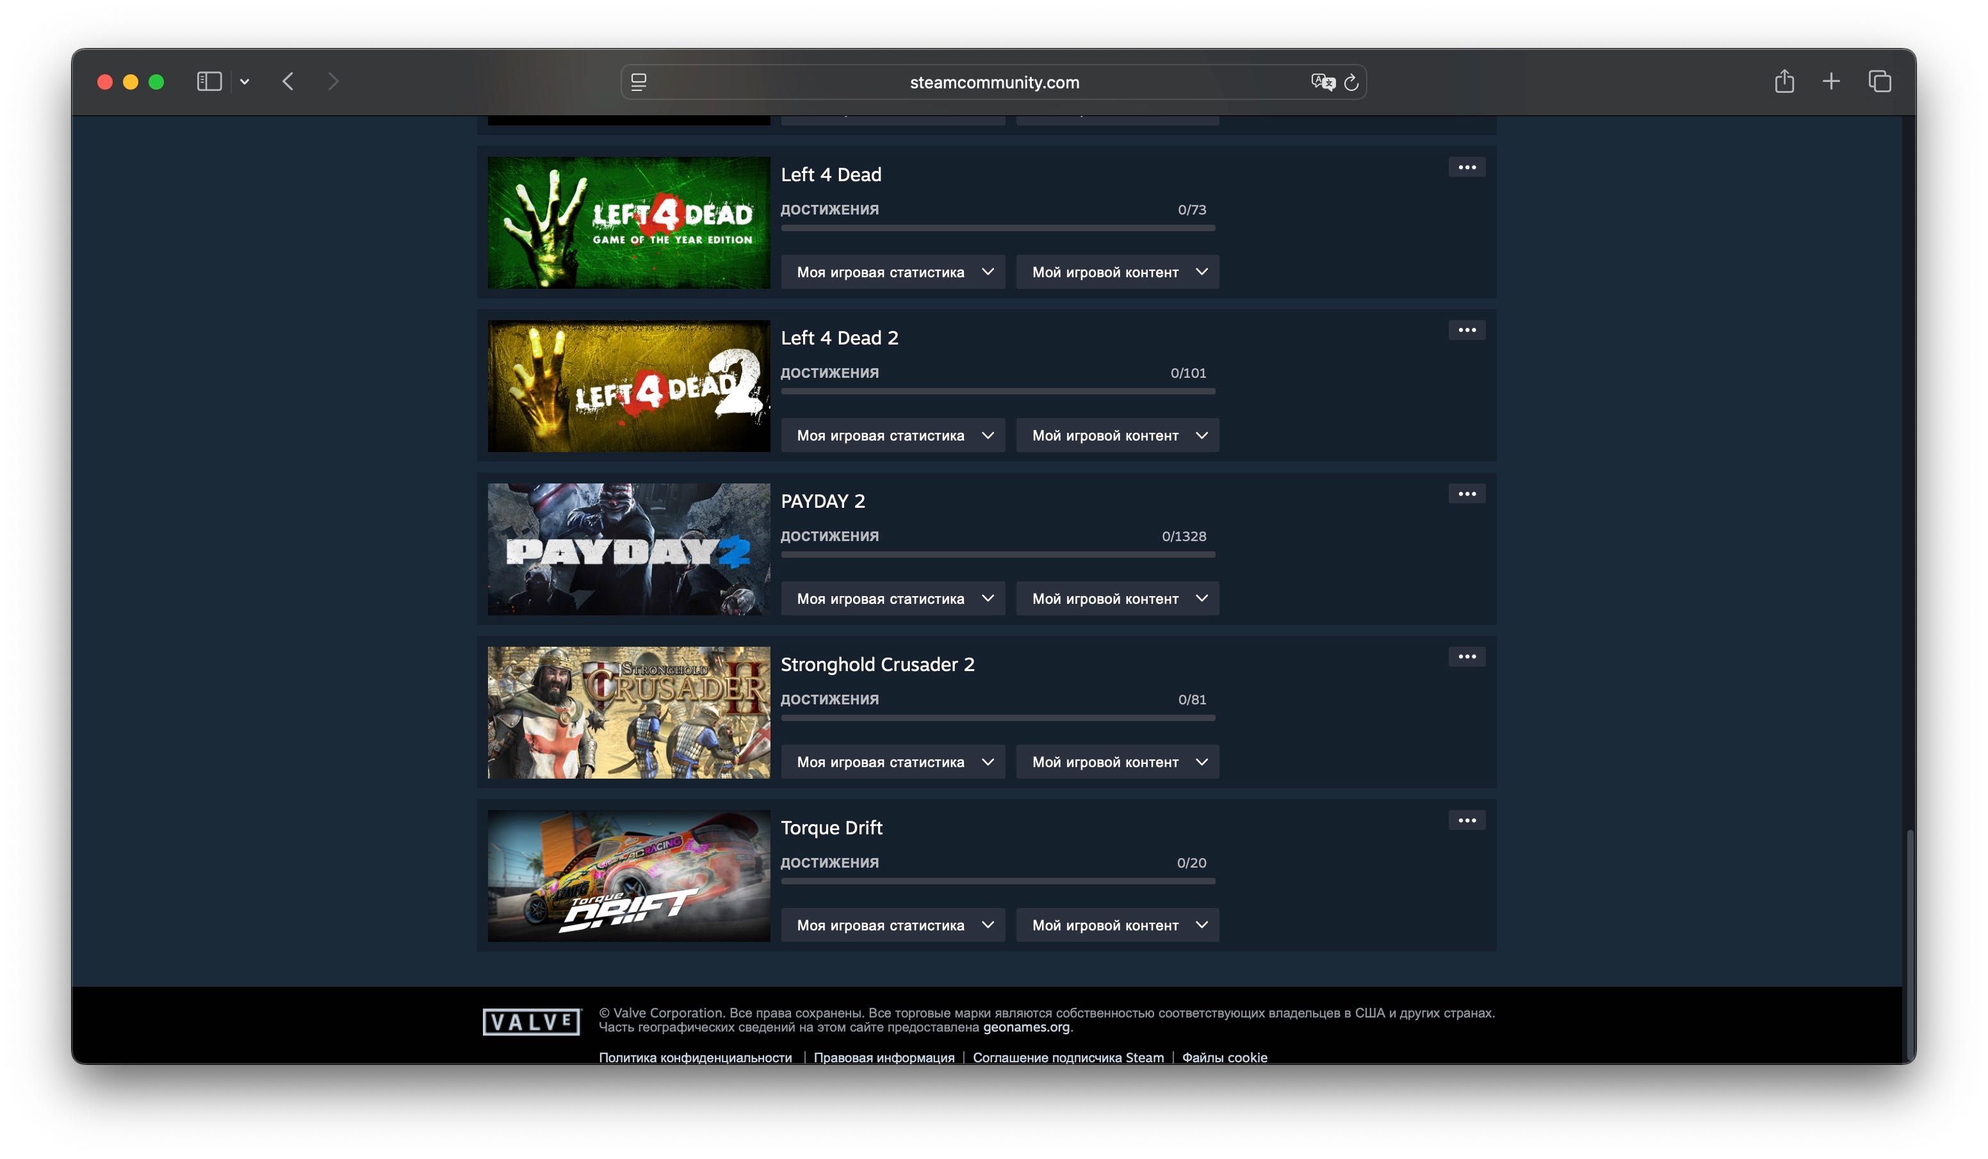The width and height of the screenshot is (1988, 1159).
Task: Open the geonames.org link
Action: point(1025,1027)
